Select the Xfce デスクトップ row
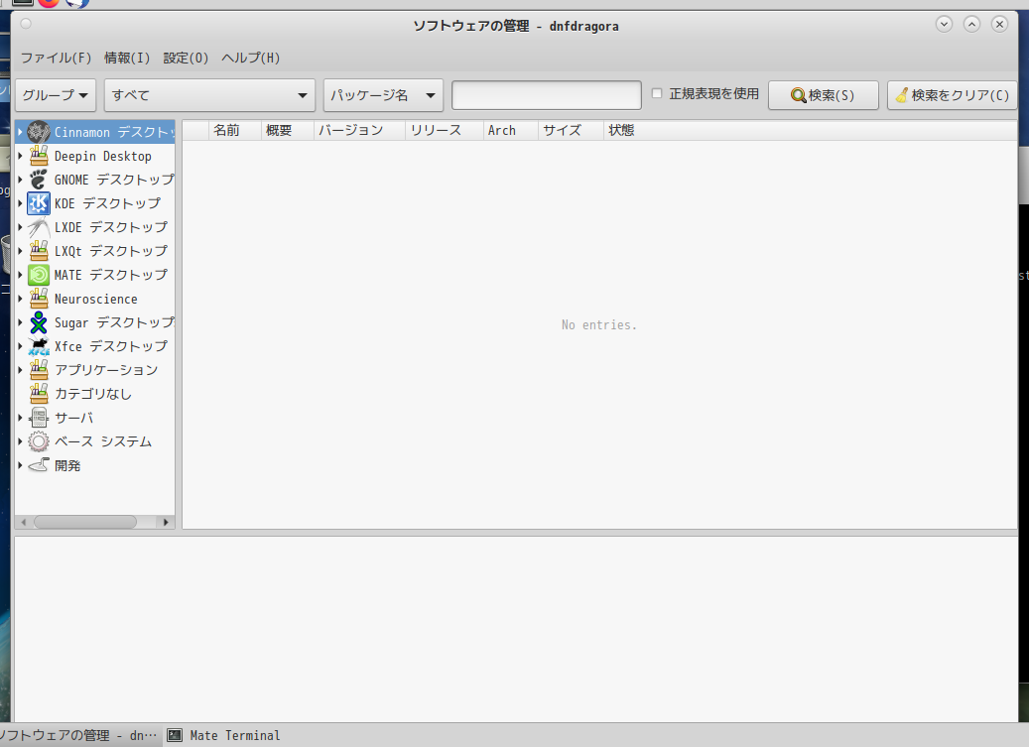Viewport: 1029px width, 747px height. pos(95,346)
